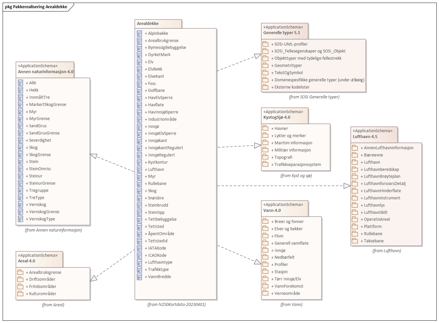Click the Areal-4.0 package header
439x323 pixels.
39,259
